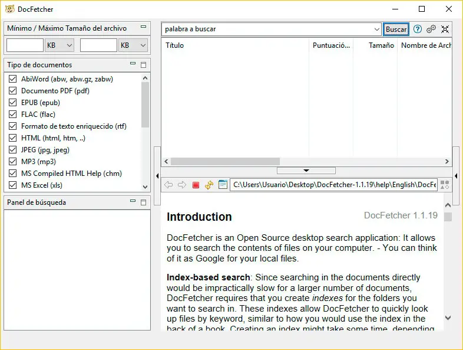Click the minimum file size field

pos(25,45)
